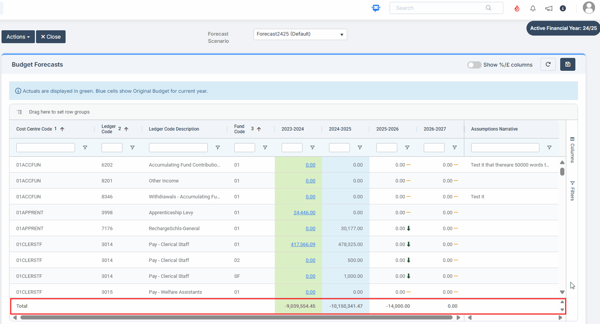
Task: Refresh the Budget Forecasts grid
Action: (548, 64)
